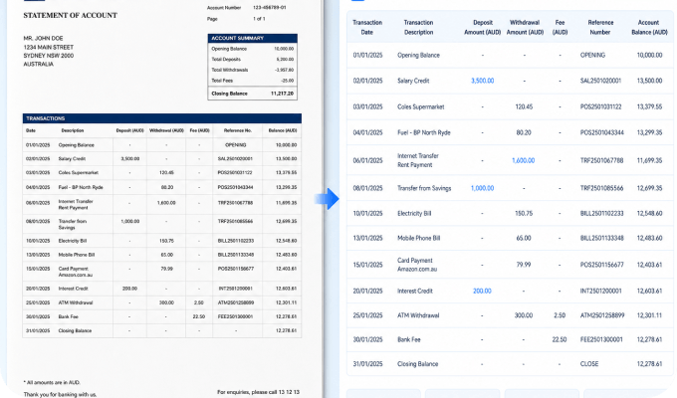This screenshot has width=677, height=398.
Task: Click the 2.50 fee in the extracted table
Action: point(560,315)
